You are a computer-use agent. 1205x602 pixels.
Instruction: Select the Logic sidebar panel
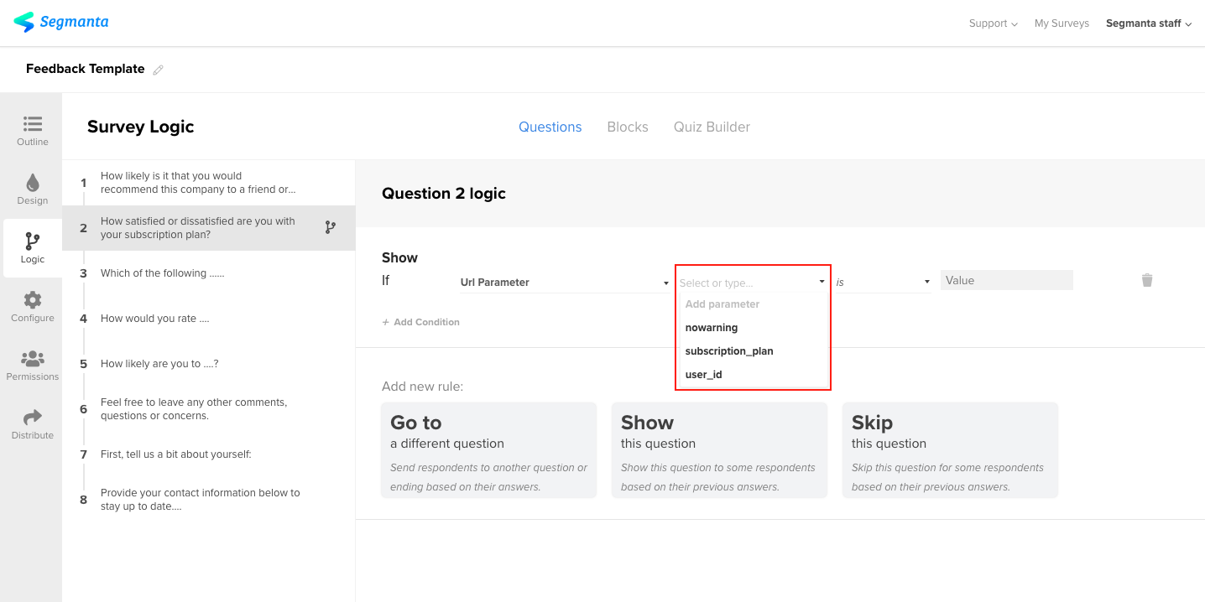pos(33,248)
